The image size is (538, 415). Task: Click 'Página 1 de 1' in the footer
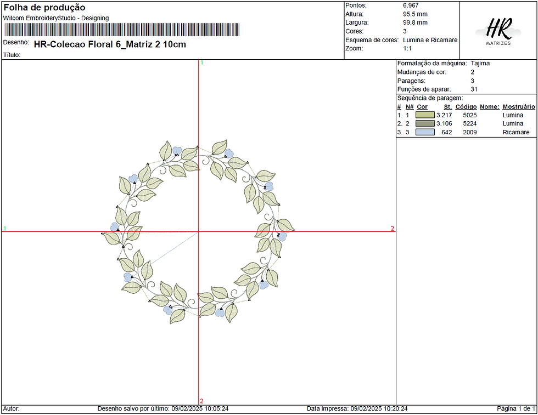pyautogui.click(x=516, y=408)
